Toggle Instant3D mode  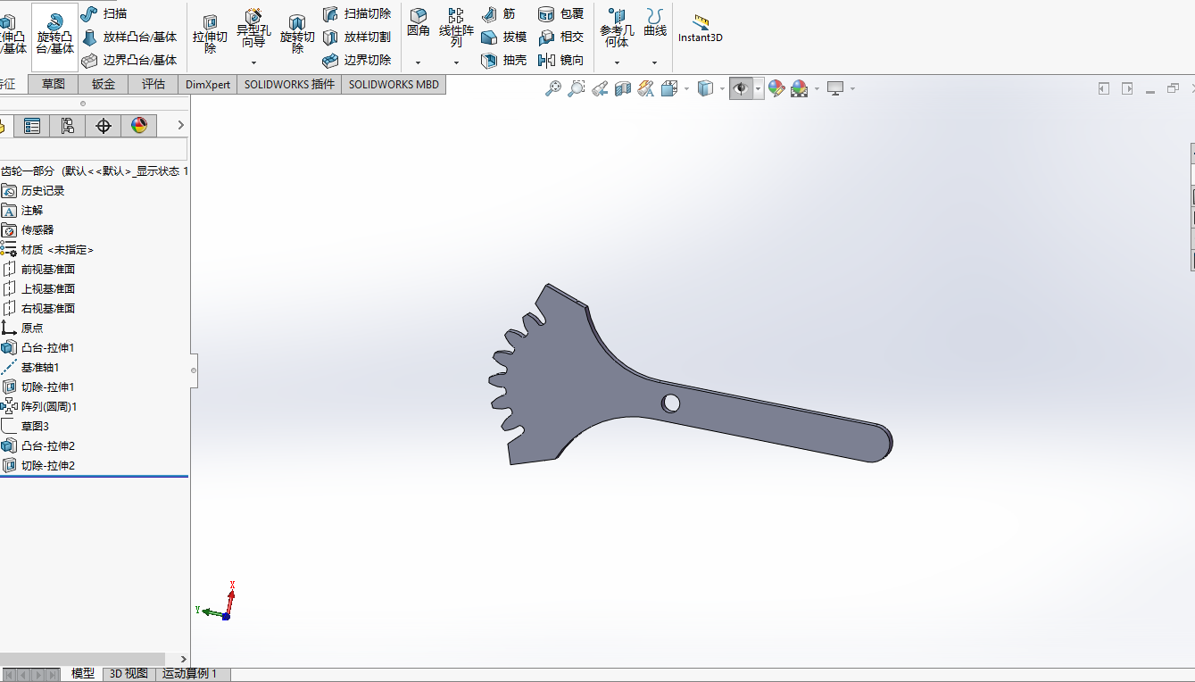point(701,28)
